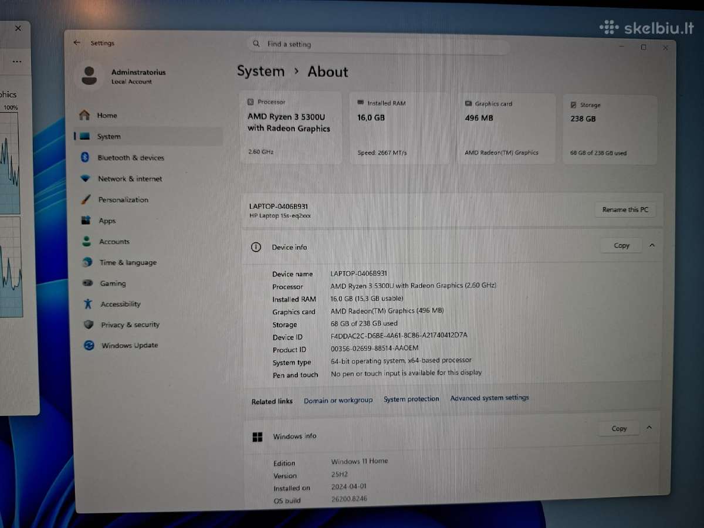Screen dimensions: 704x528
Task: Click the Windows logo beside Windows info
Action: (x=257, y=436)
